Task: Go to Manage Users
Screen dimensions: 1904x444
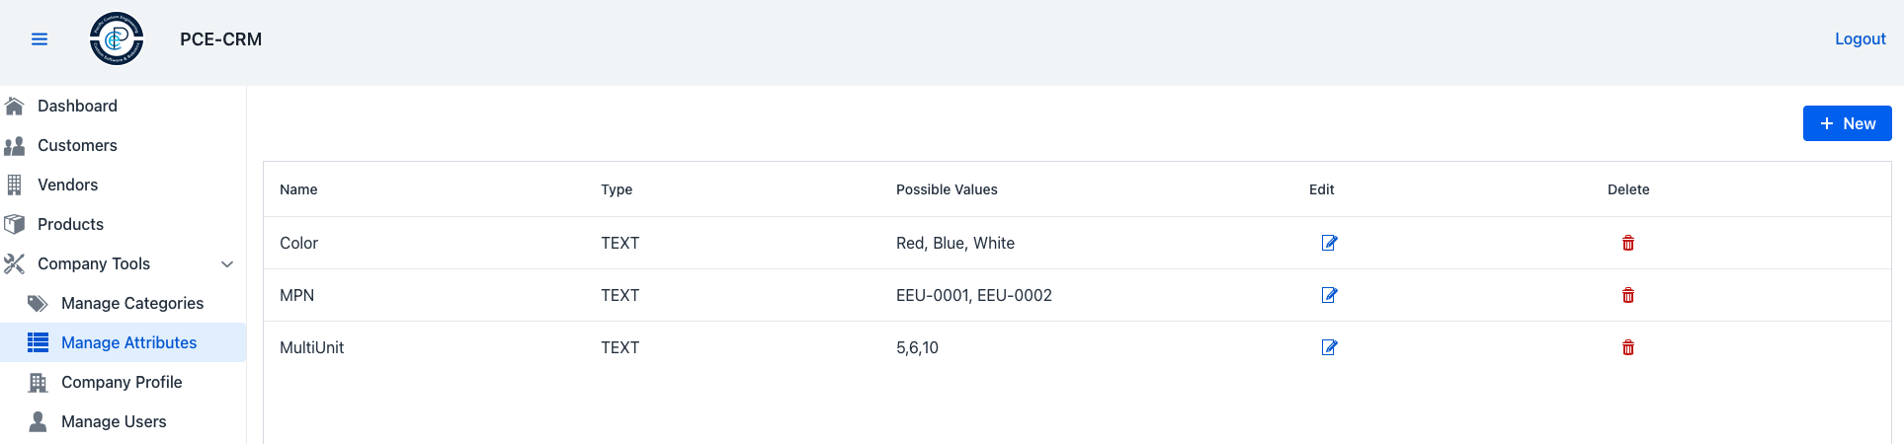Action: click(114, 421)
